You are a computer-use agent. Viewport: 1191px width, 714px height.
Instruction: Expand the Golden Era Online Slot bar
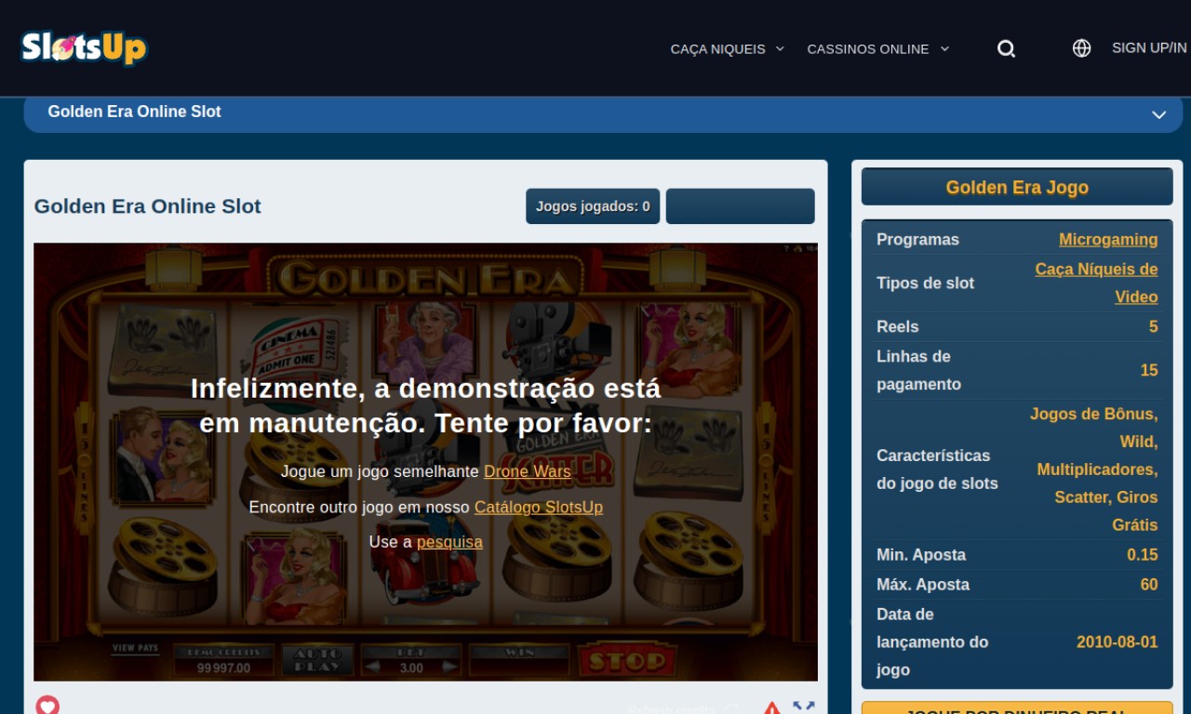(603, 113)
